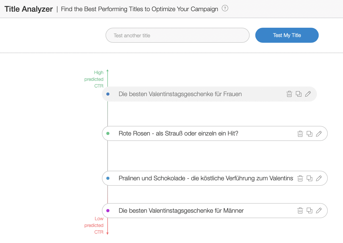Screen dimensions: 343x243
Task: Open the help question mark icon
Action: (225, 8)
